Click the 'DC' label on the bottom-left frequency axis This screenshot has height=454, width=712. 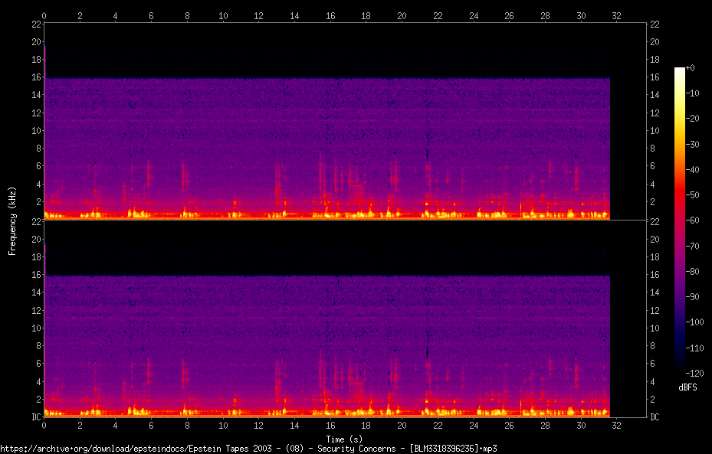coord(34,417)
